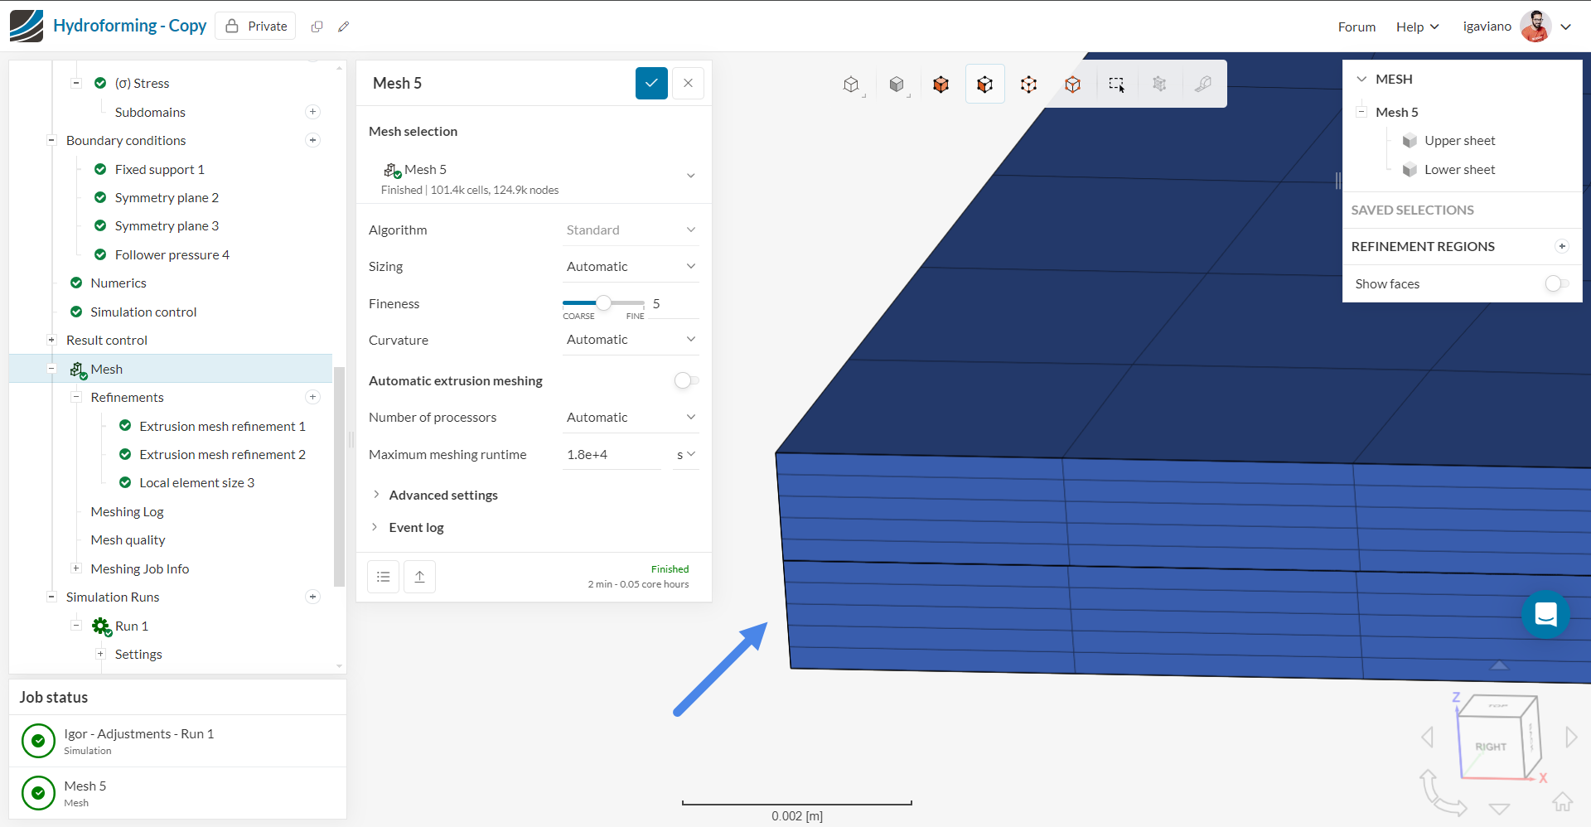Open the list icon in Mesh 5 footer
1591x827 pixels.
click(384, 577)
